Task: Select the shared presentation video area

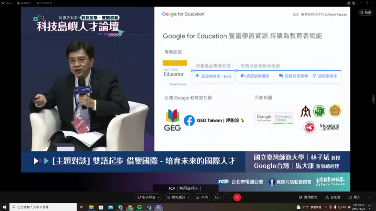Action: [x=185, y=99]
